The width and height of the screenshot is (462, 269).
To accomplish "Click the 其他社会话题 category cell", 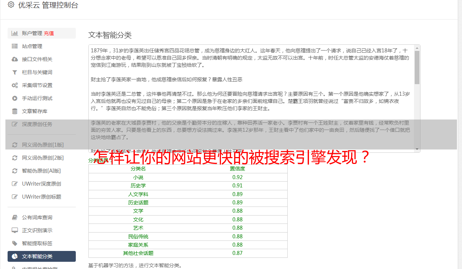I will click(x=138, y=253).
